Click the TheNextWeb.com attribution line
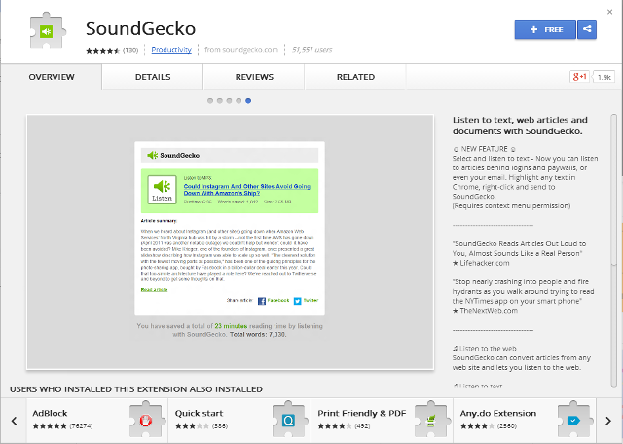This screenshot has height=444, width=623. (x=485, y=311)
